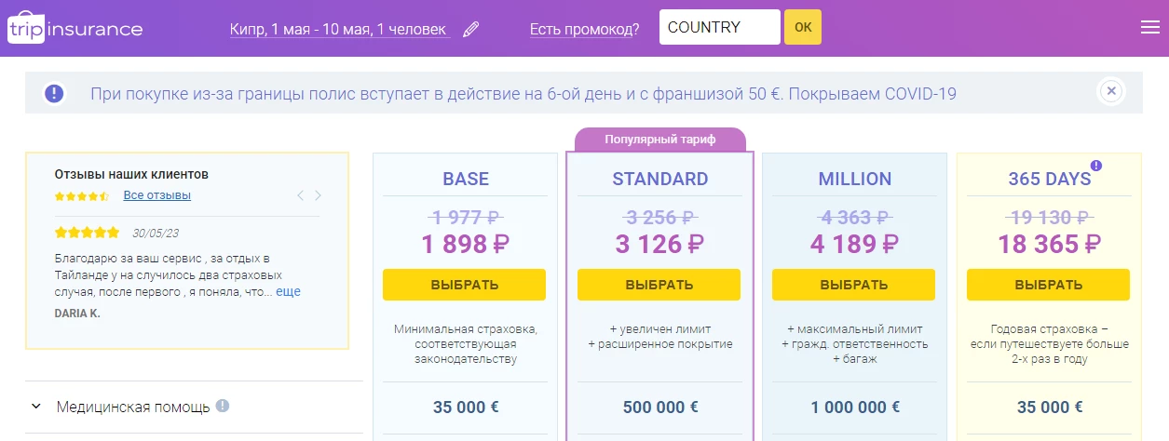Open the hamburger menu
Screen dimensions: 1169x441
pyautogui.click(x=1149, y=28)
